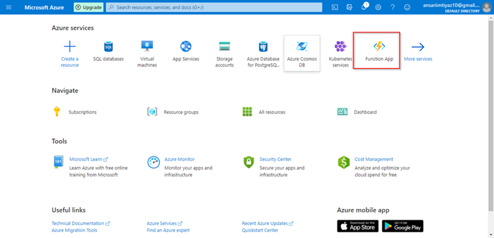Click the All resources label

pyautogui.click(x=272, y=112)
